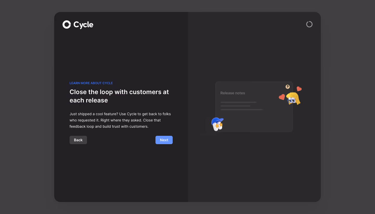Click the blonde-haired emoji character with glasses
The image size is (375, 214).
click(x=293, y=99)
